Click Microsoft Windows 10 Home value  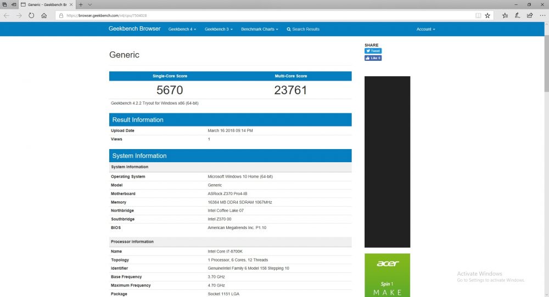(x=240, y=176)
